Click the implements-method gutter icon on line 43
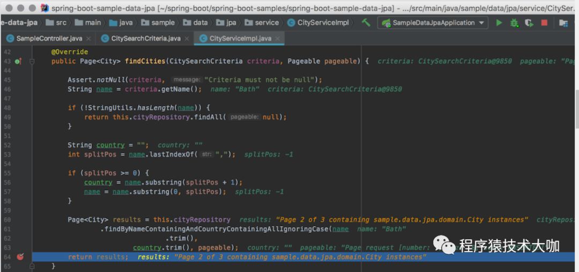The width and height of the screenshot is (579, 272). [x=18, y=62]
